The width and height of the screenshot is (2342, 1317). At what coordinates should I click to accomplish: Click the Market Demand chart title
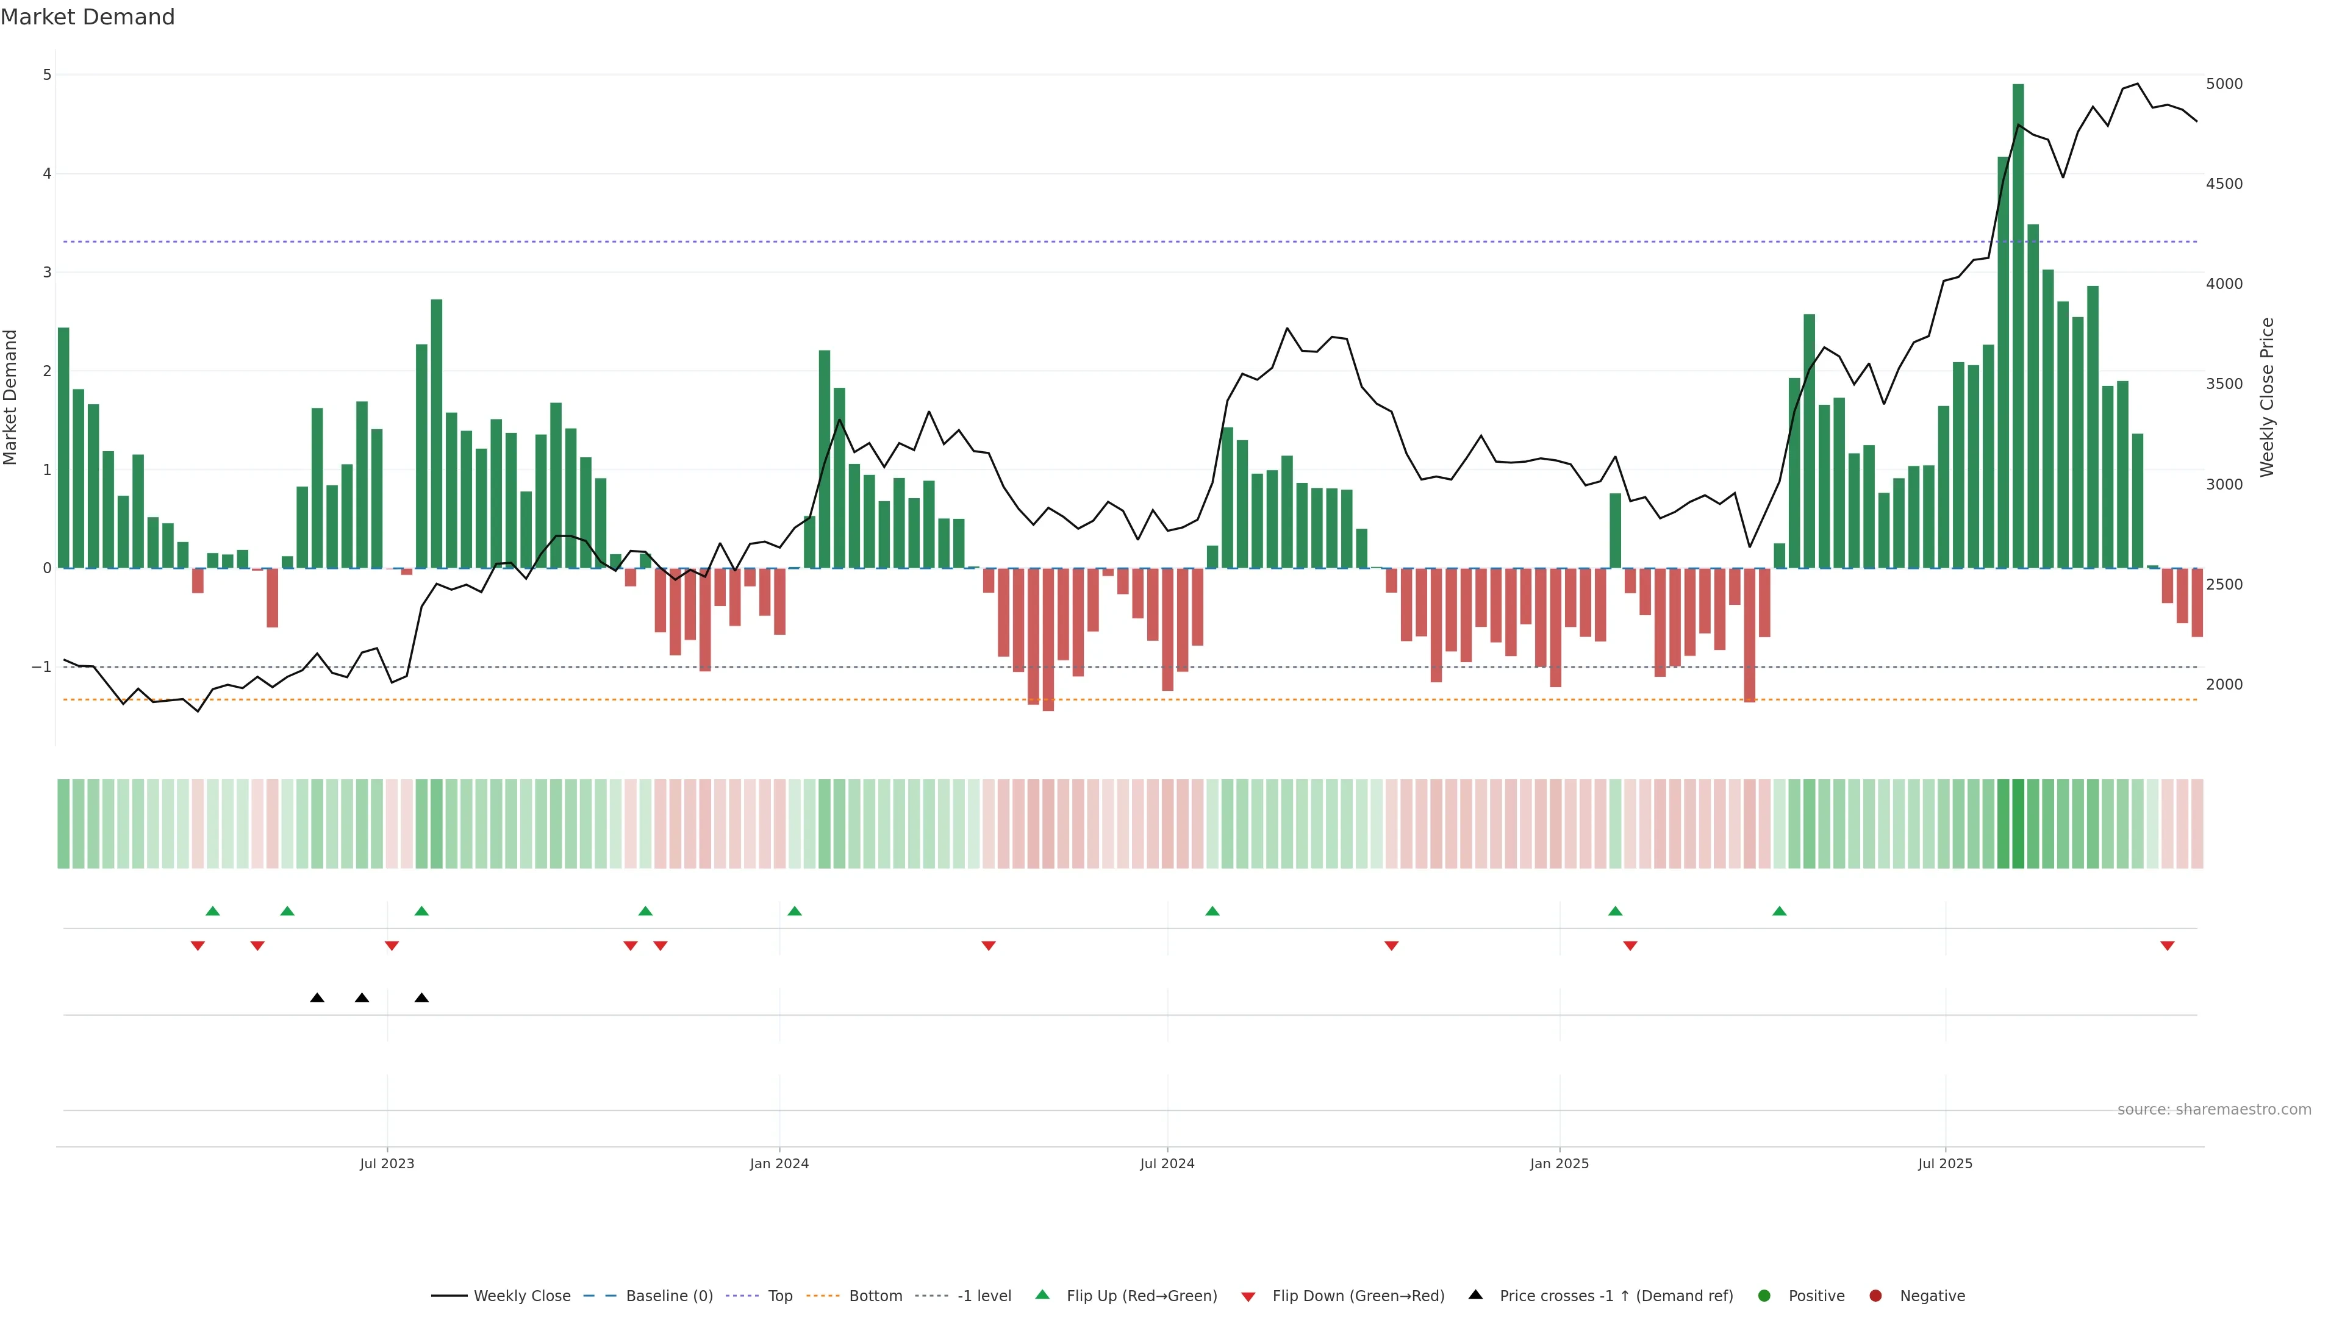(87, 17)
